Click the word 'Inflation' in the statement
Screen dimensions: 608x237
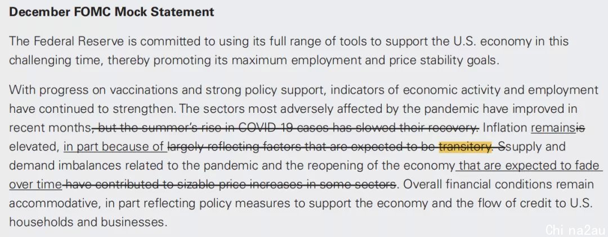click(x=505, y=128)
